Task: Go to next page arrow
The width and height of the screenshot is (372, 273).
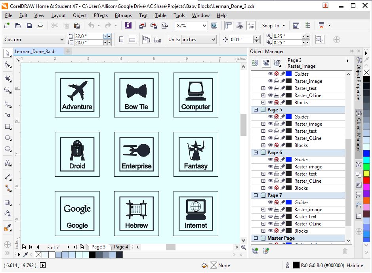Action: pyautogui.click(x=68, y=247)
